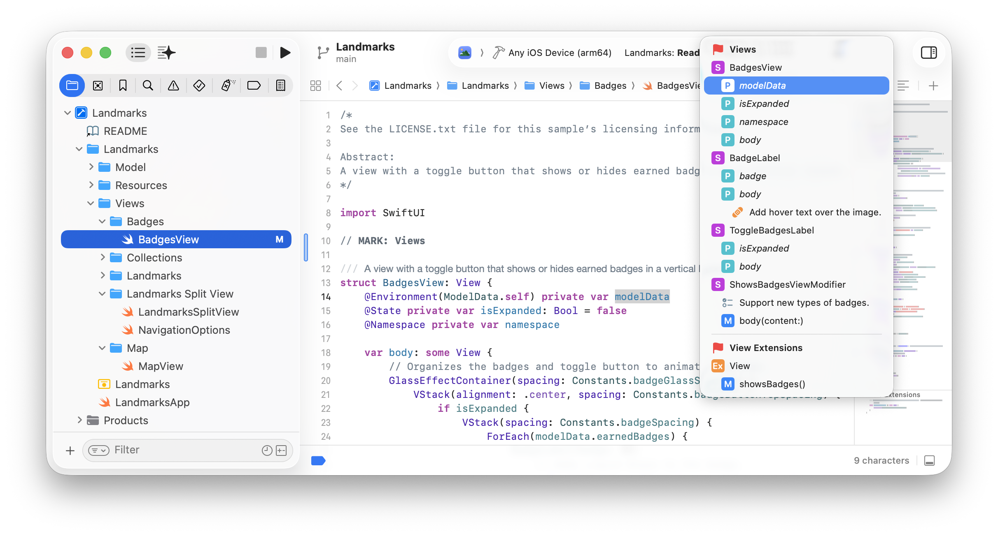Screen dimensions: 998x536
Task: Open the filter options dropdown
Action: tap(99, 451)
